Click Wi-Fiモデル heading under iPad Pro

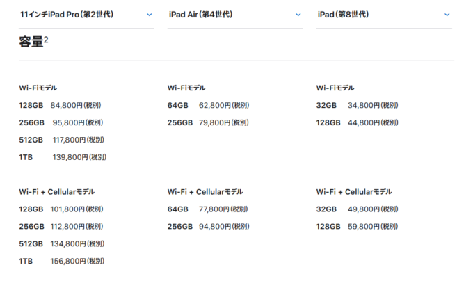pos(38,88)
